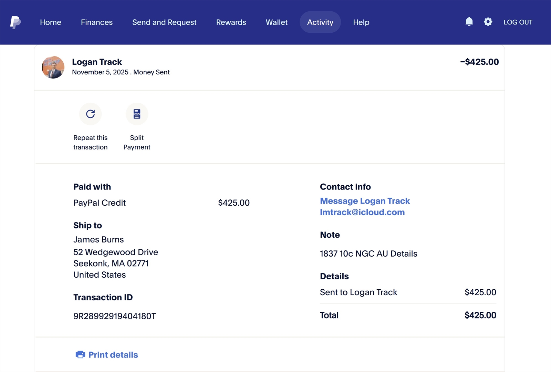Viewport: 551px width, 372px height.
Task: Select the Activity tab
Action: [320, 22]
